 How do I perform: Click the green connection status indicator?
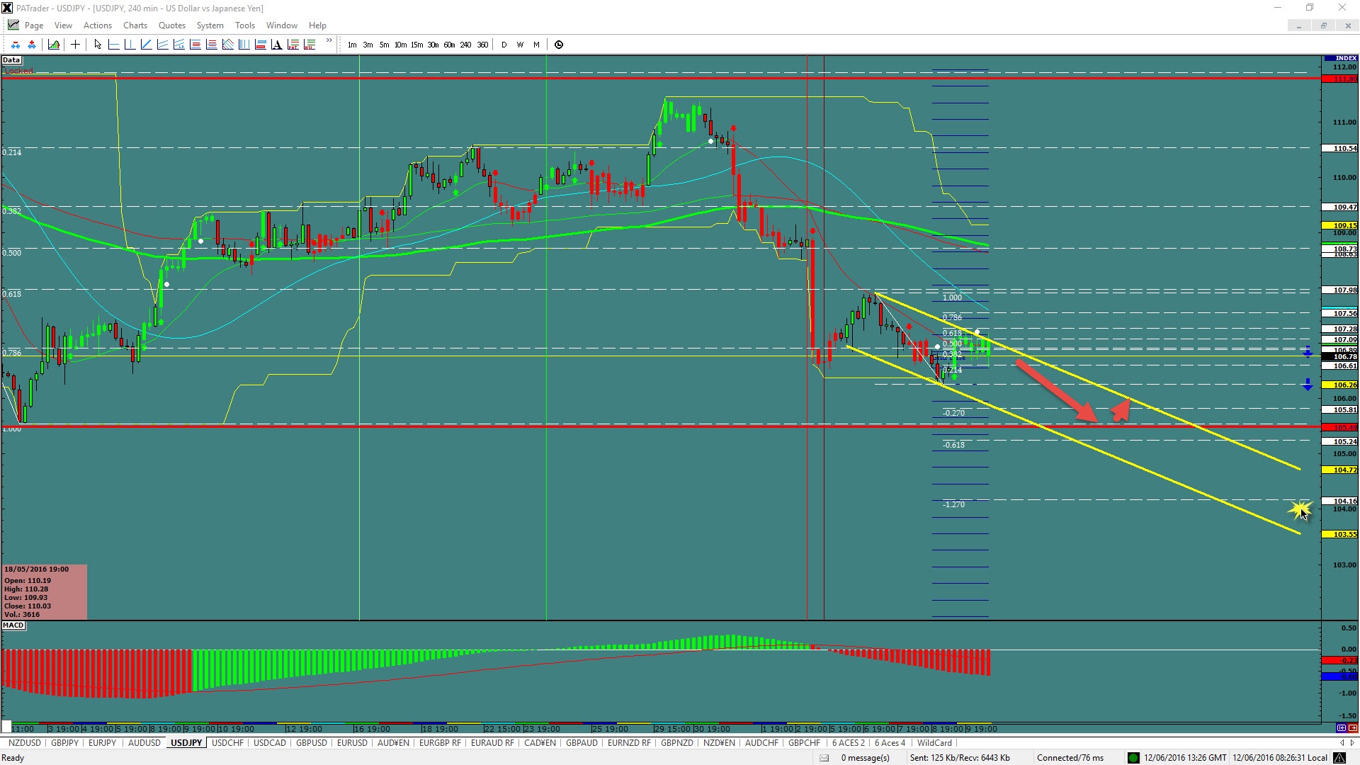1133,758
